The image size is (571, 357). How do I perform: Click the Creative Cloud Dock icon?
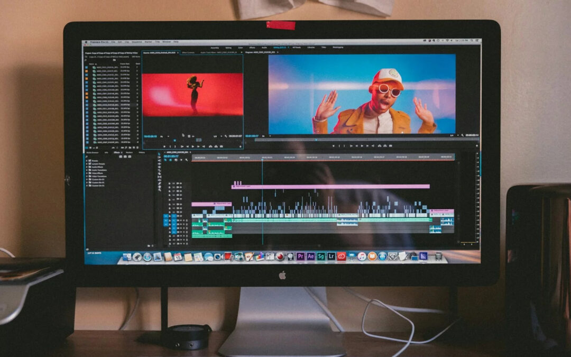[x=342, y=257]
